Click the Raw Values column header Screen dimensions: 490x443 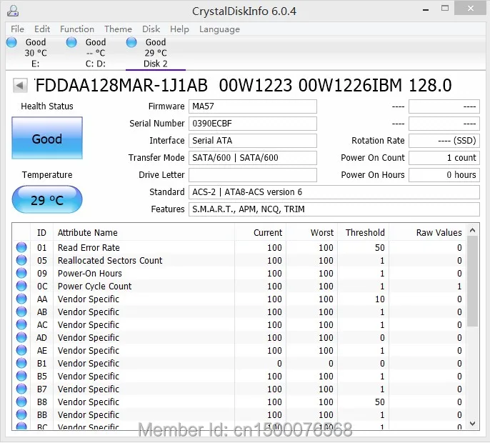[427, 233]
